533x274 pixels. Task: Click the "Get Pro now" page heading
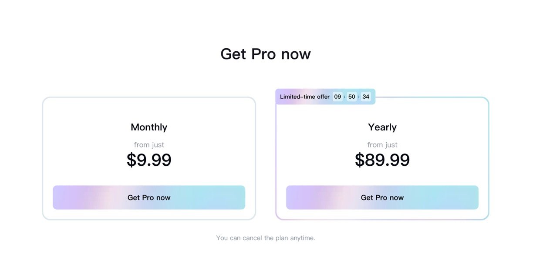266,54
